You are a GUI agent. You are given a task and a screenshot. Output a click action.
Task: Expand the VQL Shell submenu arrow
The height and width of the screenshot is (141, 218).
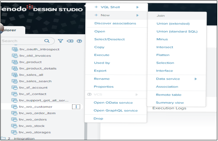click(138, 7)
